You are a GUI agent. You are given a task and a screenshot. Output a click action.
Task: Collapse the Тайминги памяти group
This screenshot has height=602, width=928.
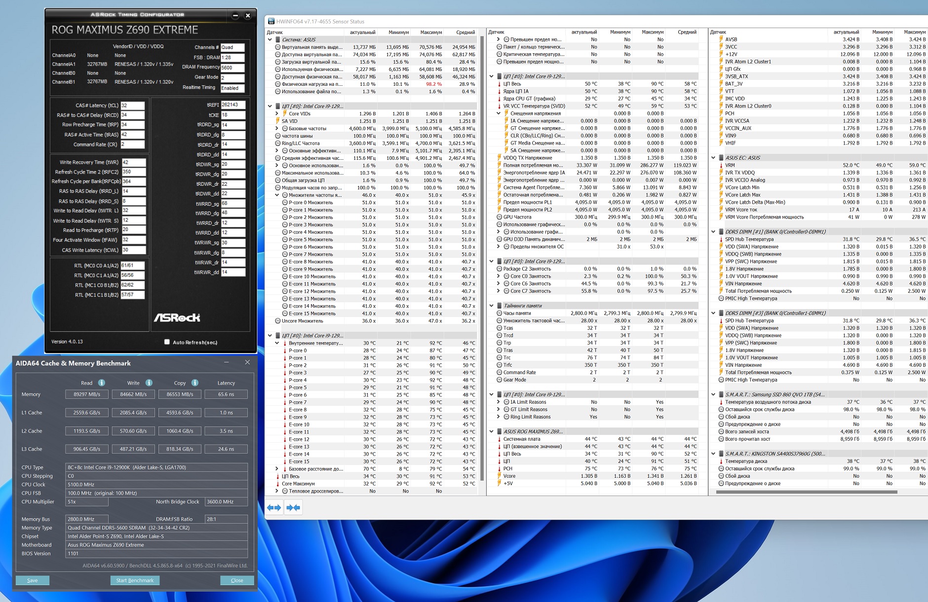[491, 306]
